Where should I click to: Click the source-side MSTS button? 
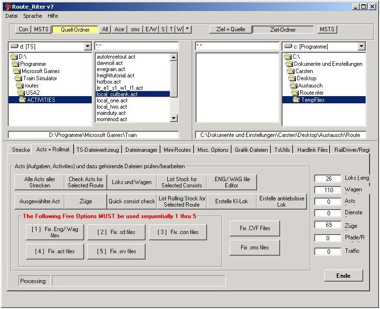(41, 29)
